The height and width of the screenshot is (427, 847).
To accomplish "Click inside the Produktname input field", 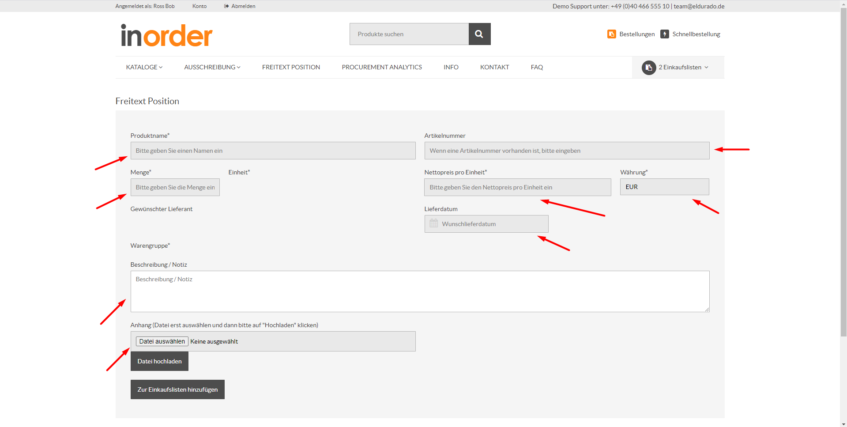I will 272,151.
